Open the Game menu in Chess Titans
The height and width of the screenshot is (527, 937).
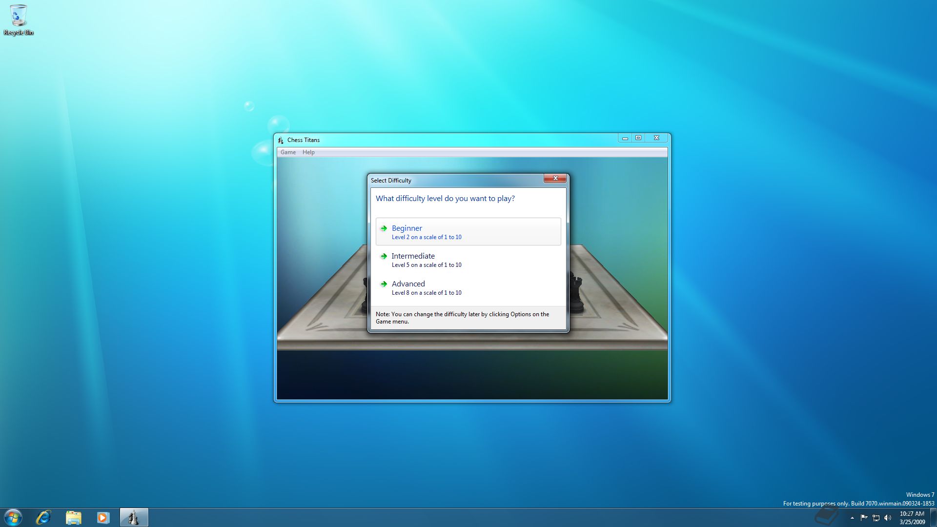coord(288,152)
